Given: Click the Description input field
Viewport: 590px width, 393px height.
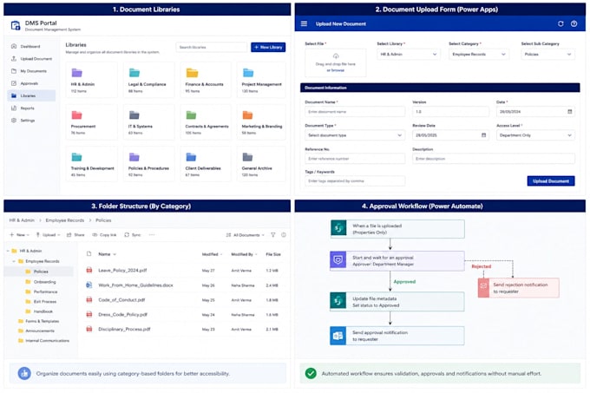Looking at the screenshot, I should [494, 159].
